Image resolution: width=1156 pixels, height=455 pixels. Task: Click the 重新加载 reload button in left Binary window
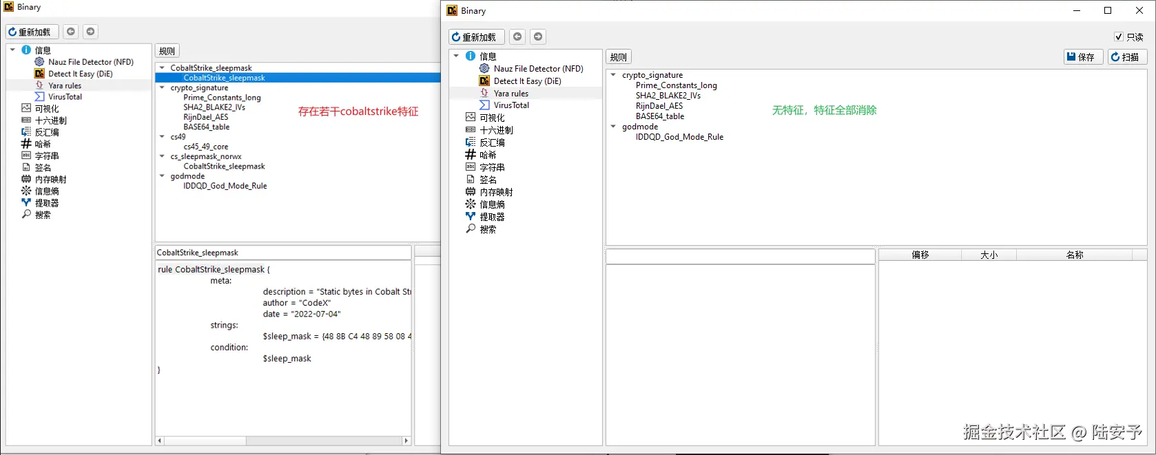(32, 32)
